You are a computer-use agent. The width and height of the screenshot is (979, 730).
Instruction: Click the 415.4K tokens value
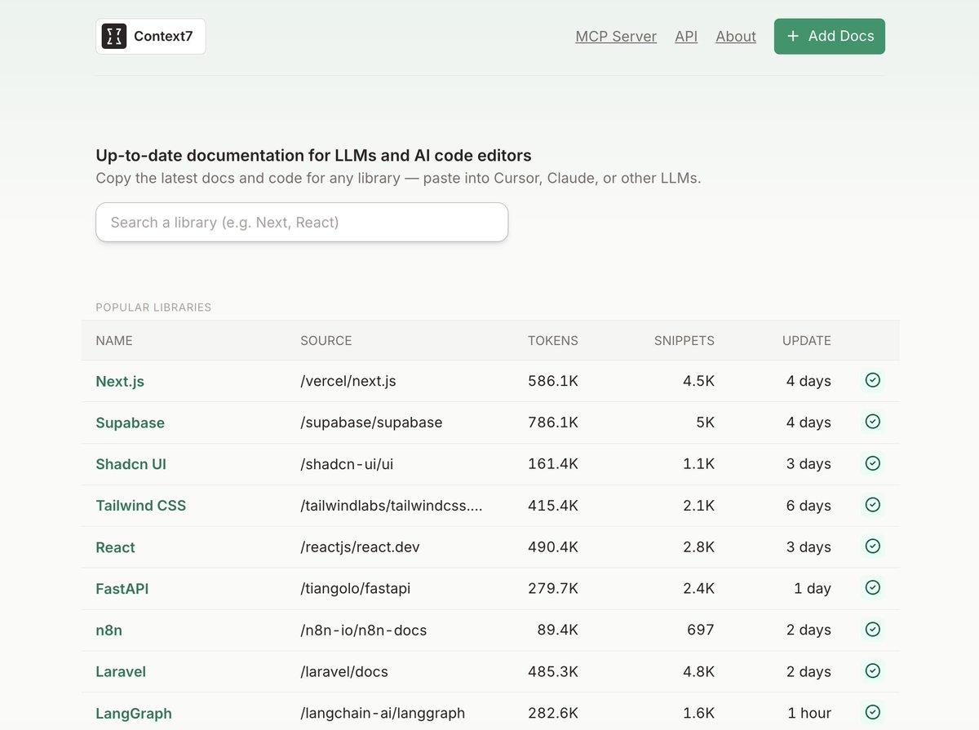553,506
